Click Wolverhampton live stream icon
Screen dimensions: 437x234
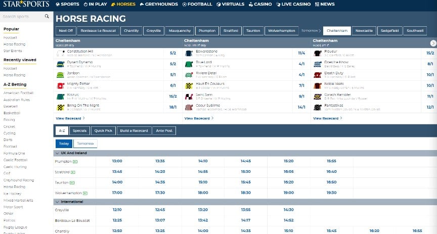[85, 193]
